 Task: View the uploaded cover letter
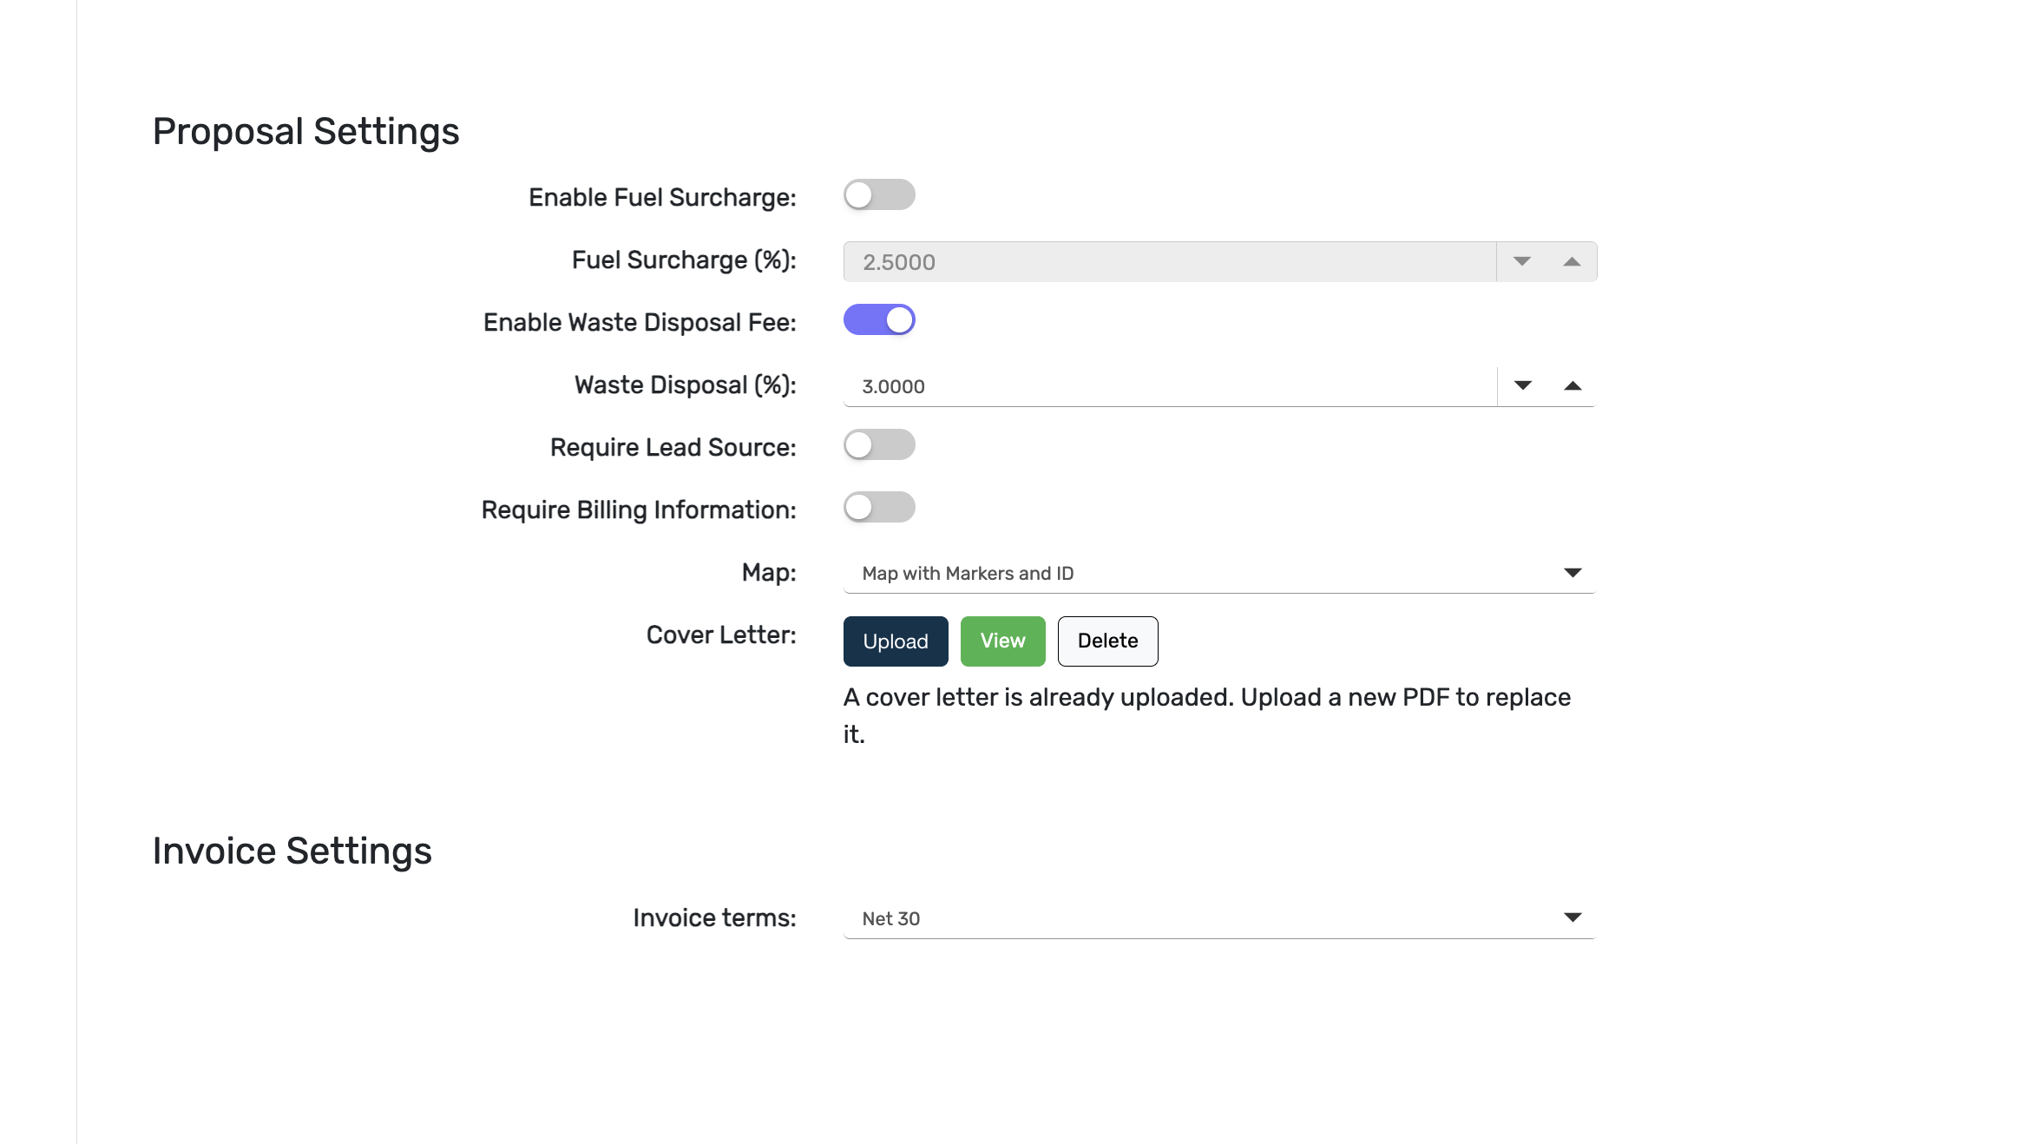coord(1002,641)
